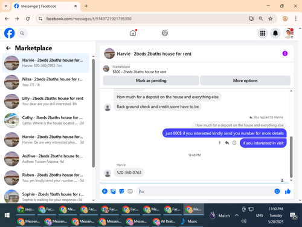
Task: Open the plus more-actions icon
Action: [104, 191]
